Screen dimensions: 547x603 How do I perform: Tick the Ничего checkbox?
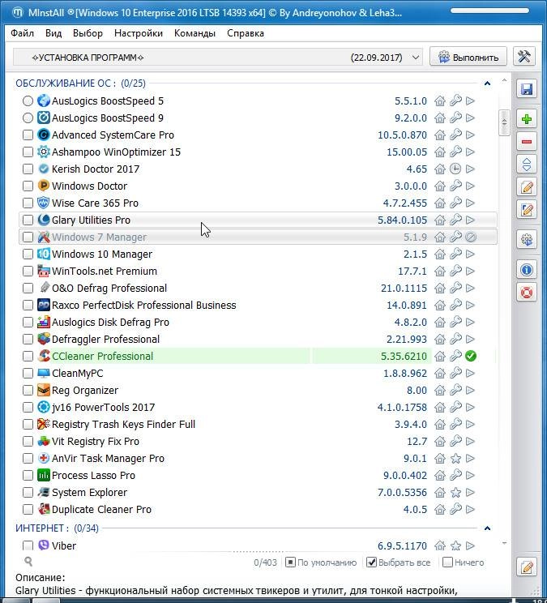(447, 562)
